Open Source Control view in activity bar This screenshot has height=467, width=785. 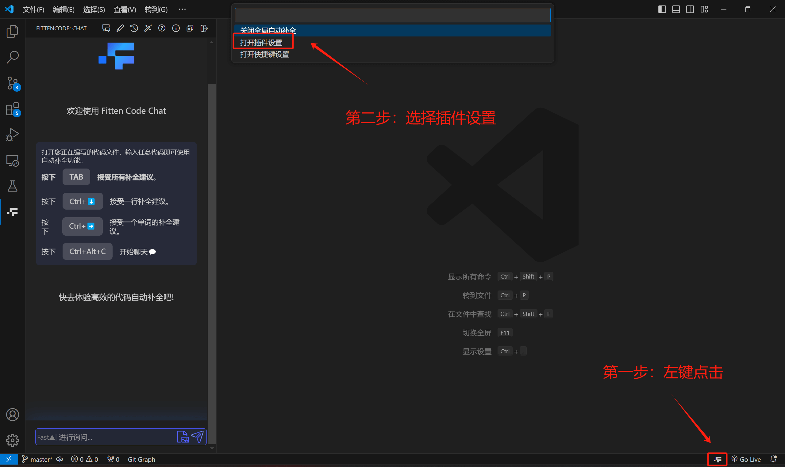click(13, 83)
